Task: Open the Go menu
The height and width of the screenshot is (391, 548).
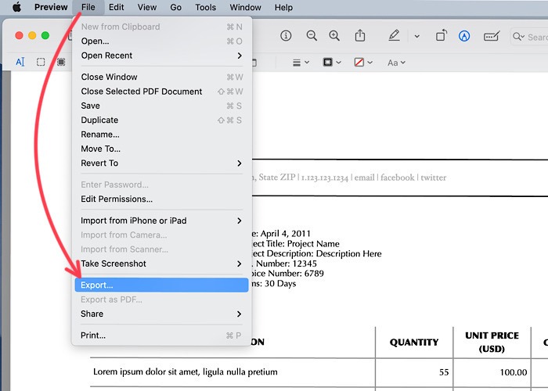Action: (175, 7)
